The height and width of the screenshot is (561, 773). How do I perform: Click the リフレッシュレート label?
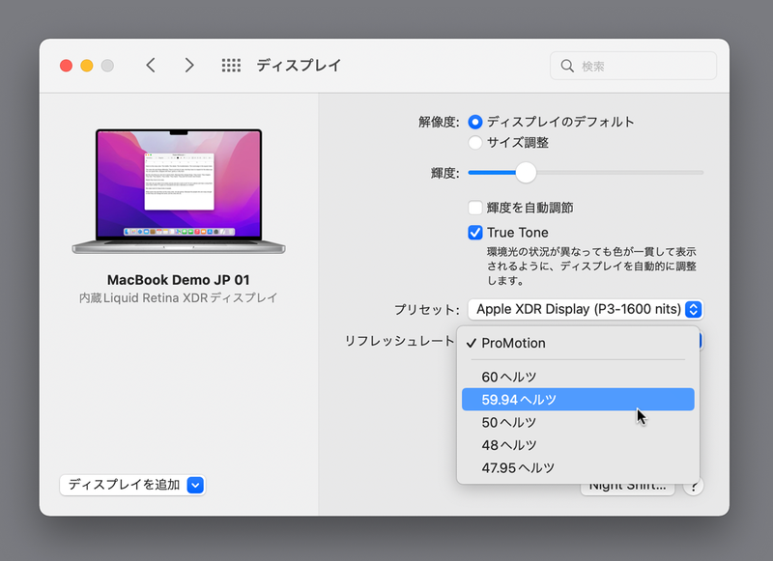point(399,341)
